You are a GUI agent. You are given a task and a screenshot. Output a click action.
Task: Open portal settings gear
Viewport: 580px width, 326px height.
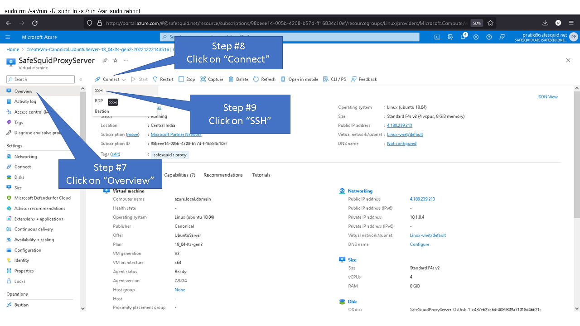coord(476,37)
